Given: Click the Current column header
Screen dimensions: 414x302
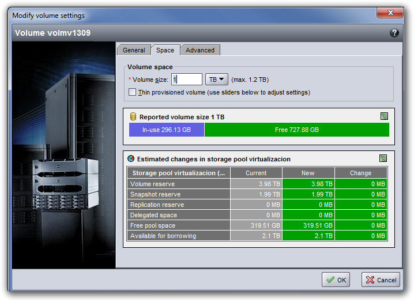Looking at the screenshot, I should [256, 173].
